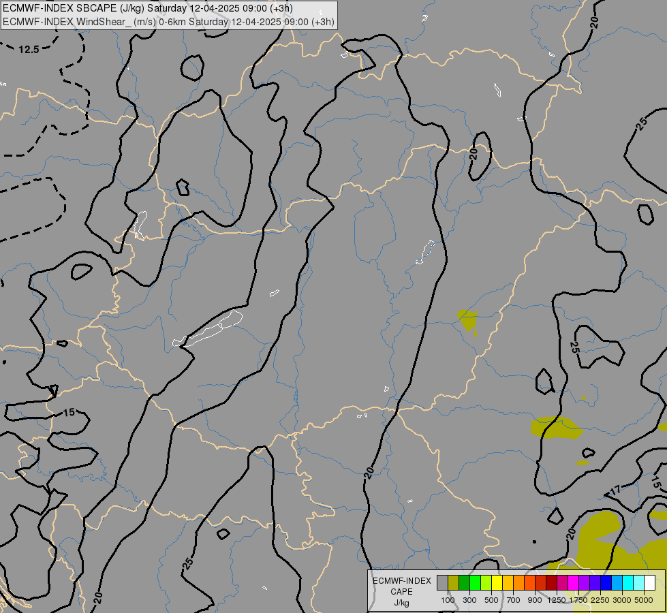
Task: Click the legend value 1250
Action: pyautogui.click(x=557, y=600)
